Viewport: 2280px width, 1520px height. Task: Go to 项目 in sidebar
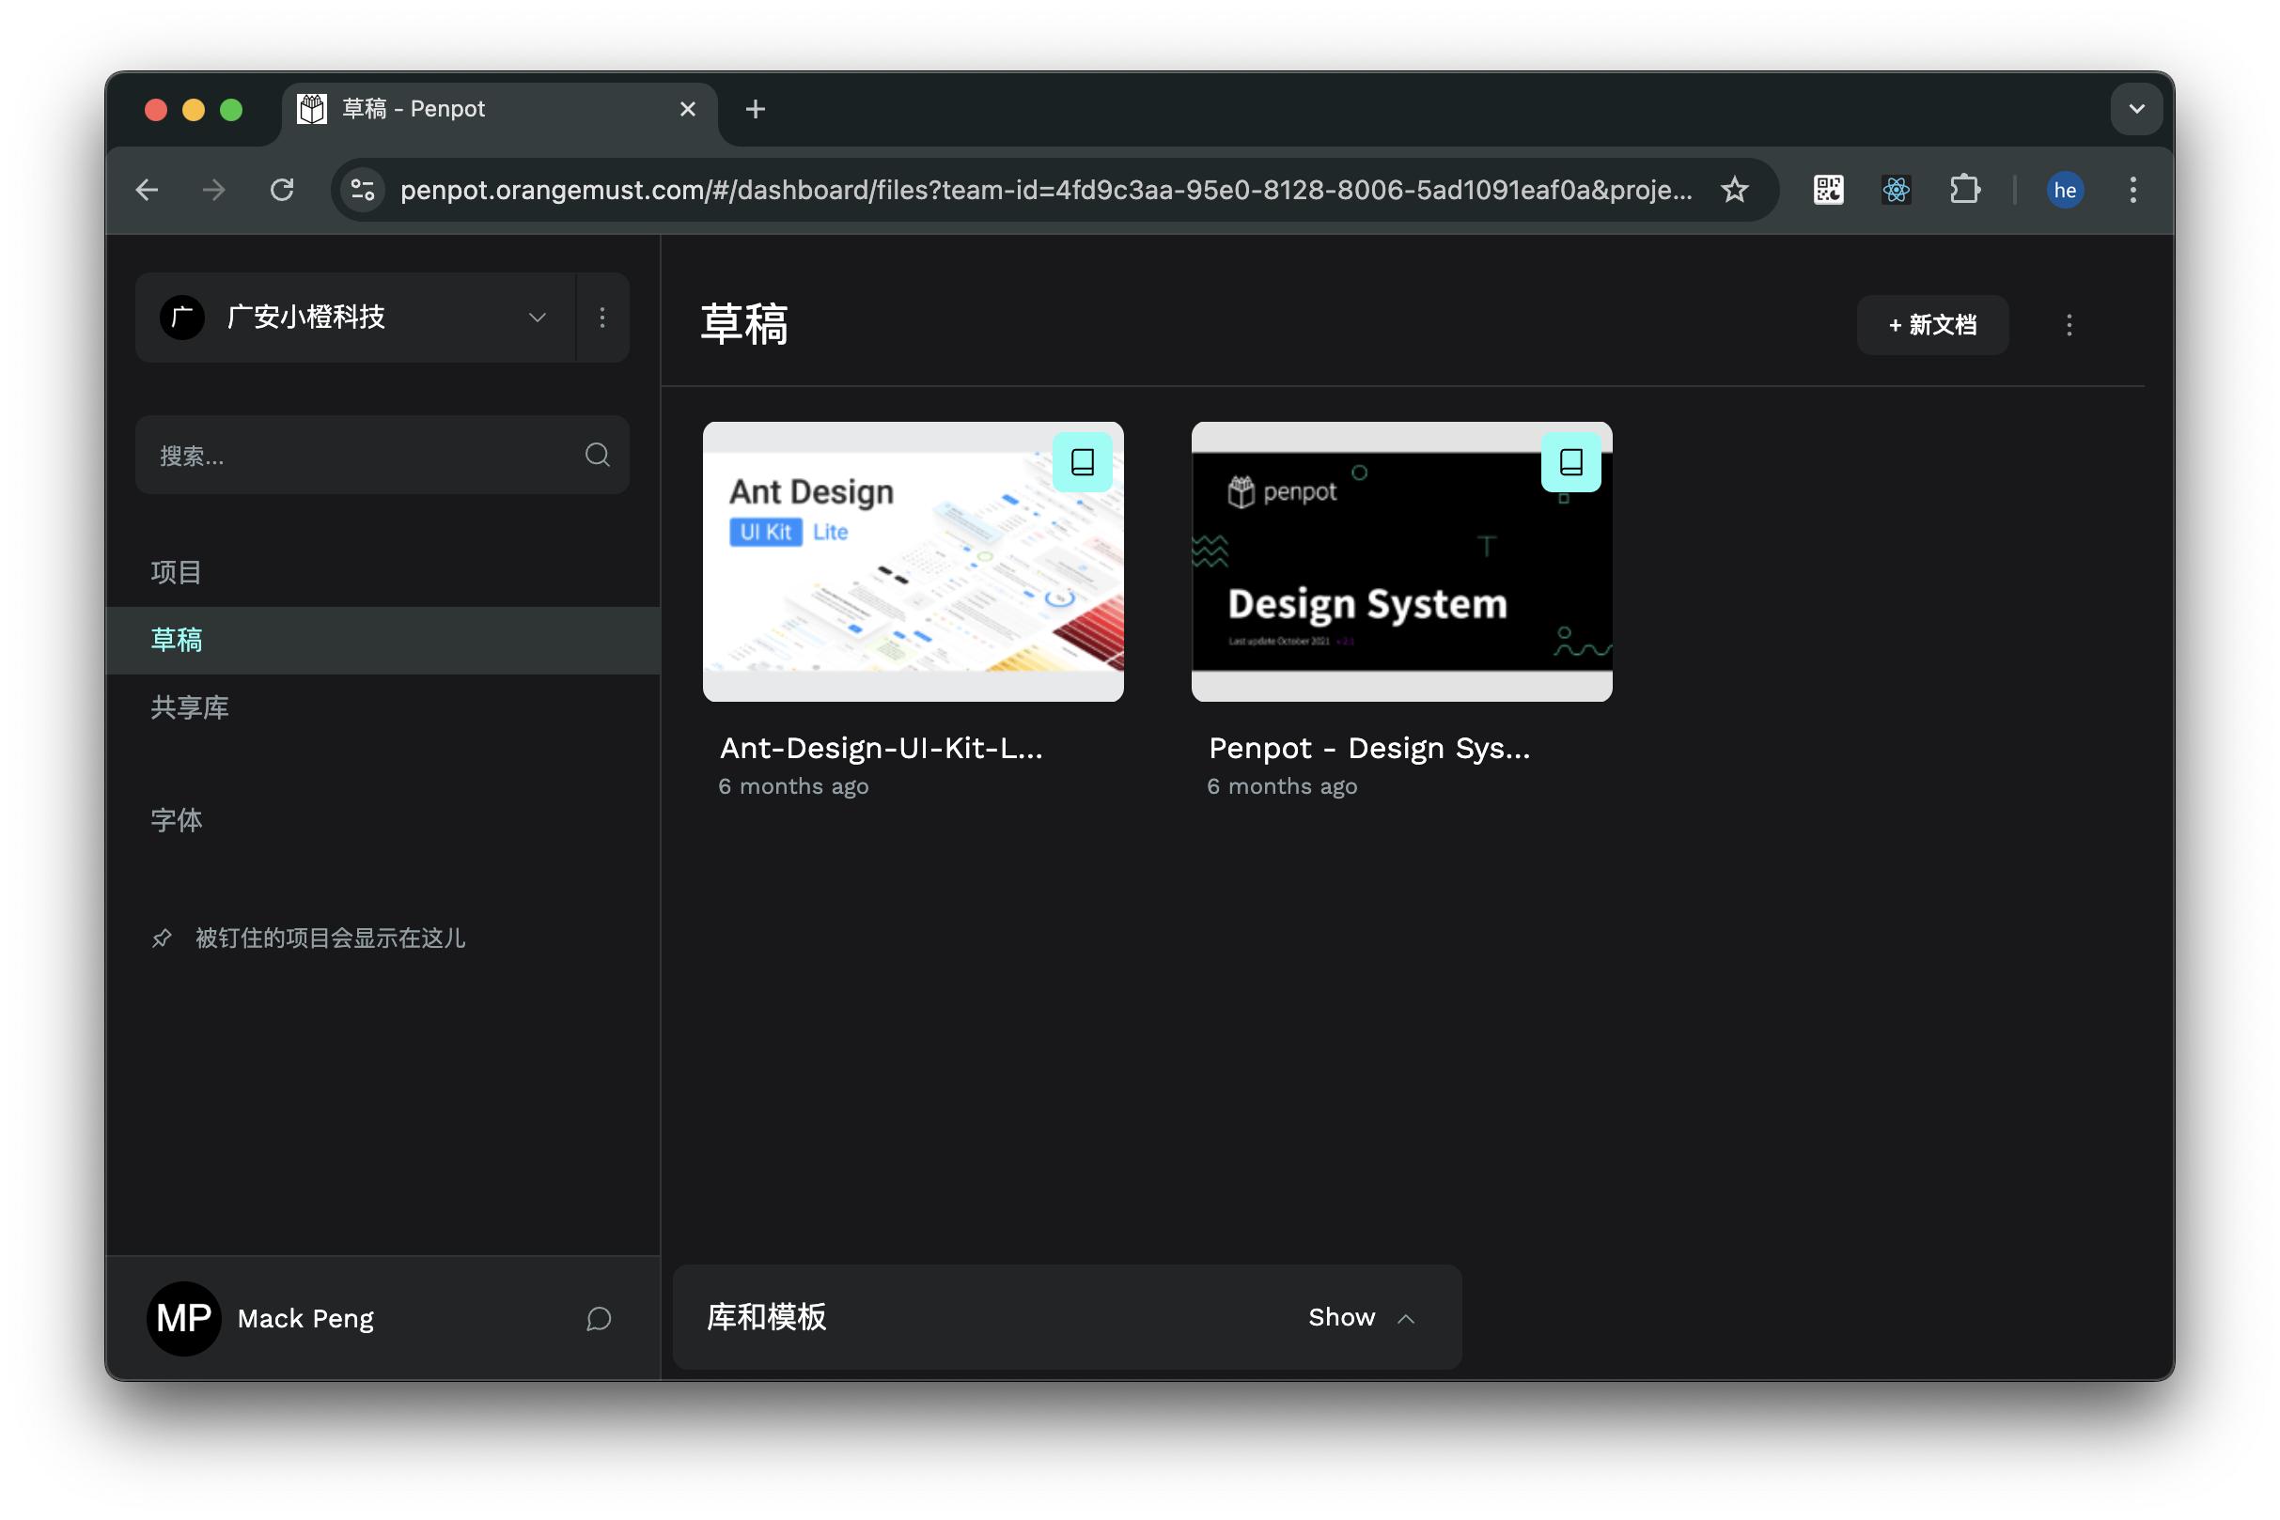point(177,572)
